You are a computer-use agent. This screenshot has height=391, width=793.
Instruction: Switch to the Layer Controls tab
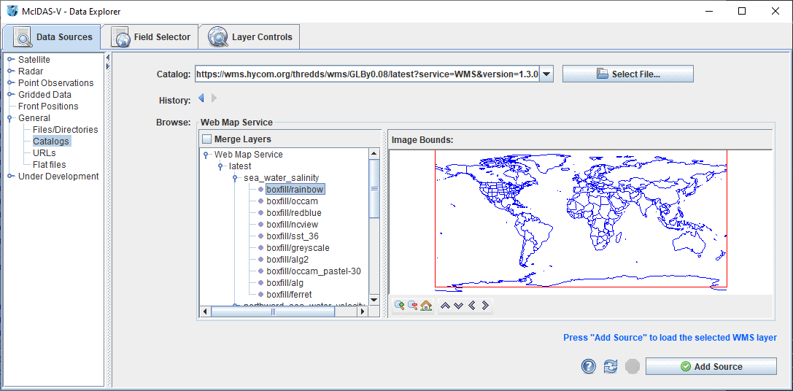(249, 37)
